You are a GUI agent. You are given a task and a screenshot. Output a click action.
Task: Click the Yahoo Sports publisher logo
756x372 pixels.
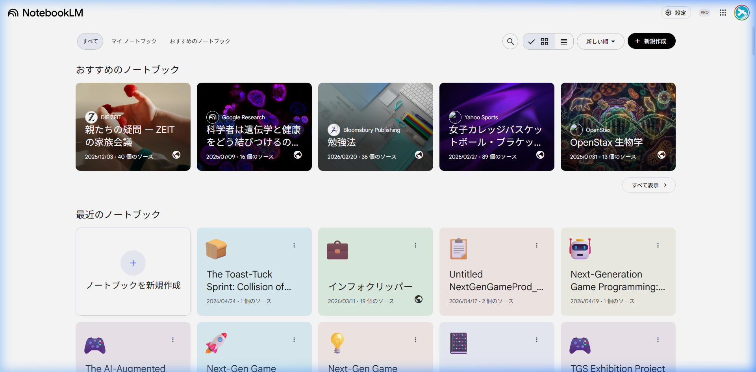pos(455,117)
